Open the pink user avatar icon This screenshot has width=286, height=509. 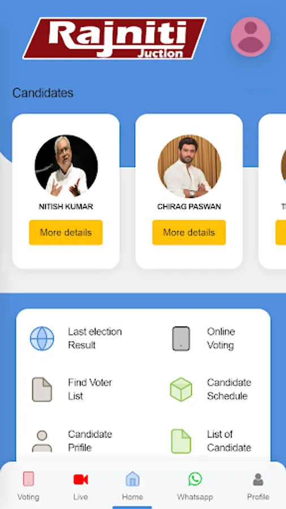250,37
